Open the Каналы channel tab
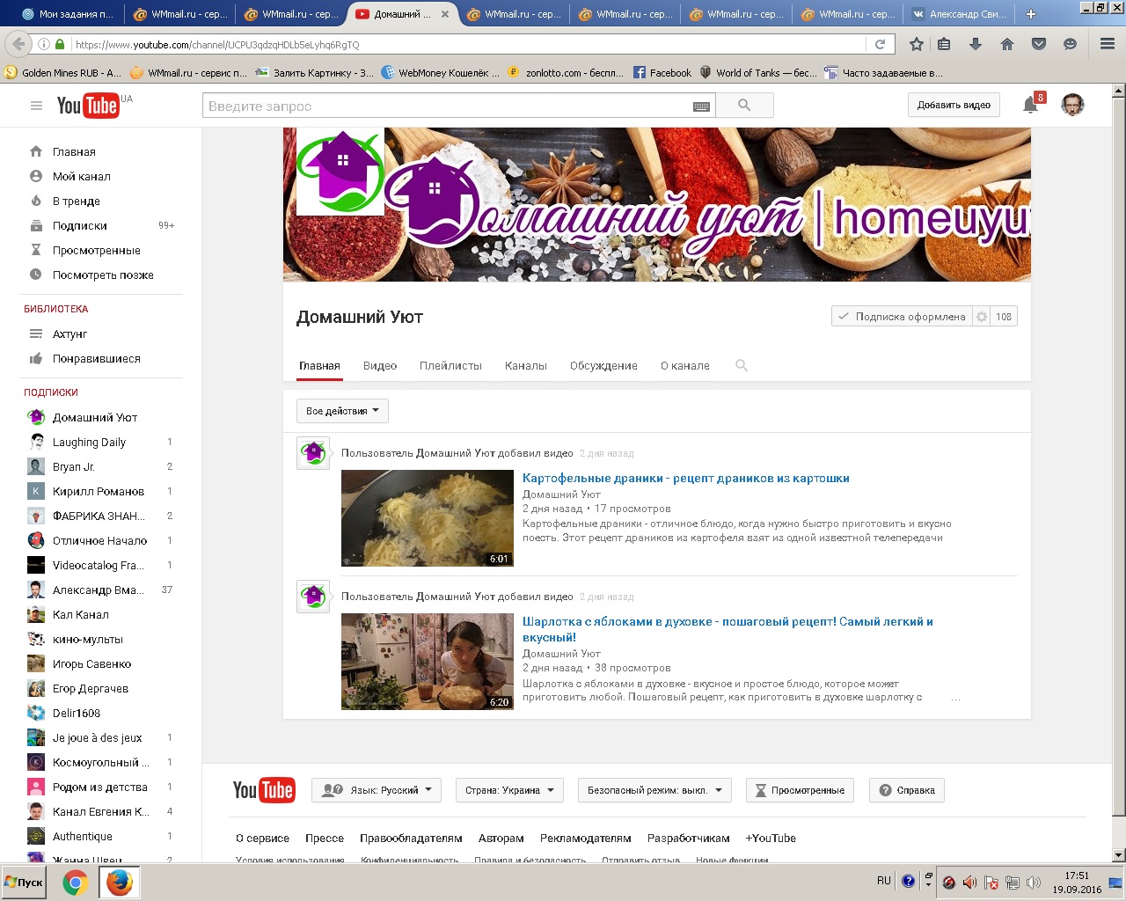 [x=526, y=366]
